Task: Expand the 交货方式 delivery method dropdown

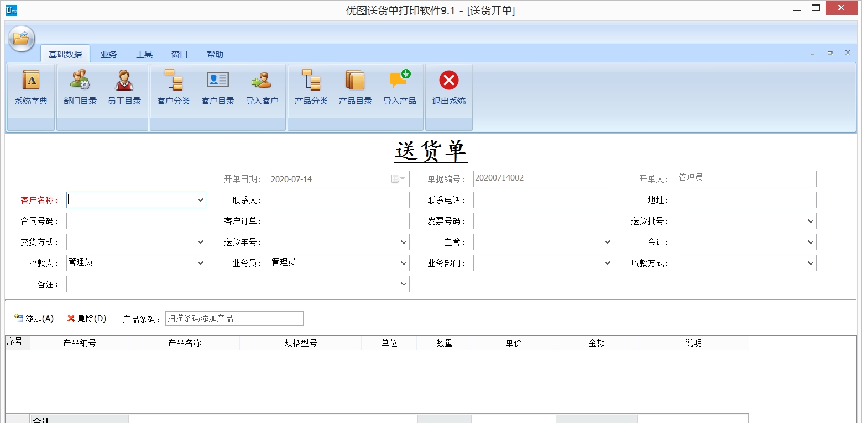Action: (200, 242)
